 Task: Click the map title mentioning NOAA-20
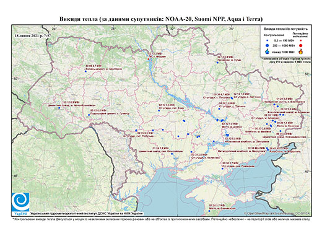(161, 19)
